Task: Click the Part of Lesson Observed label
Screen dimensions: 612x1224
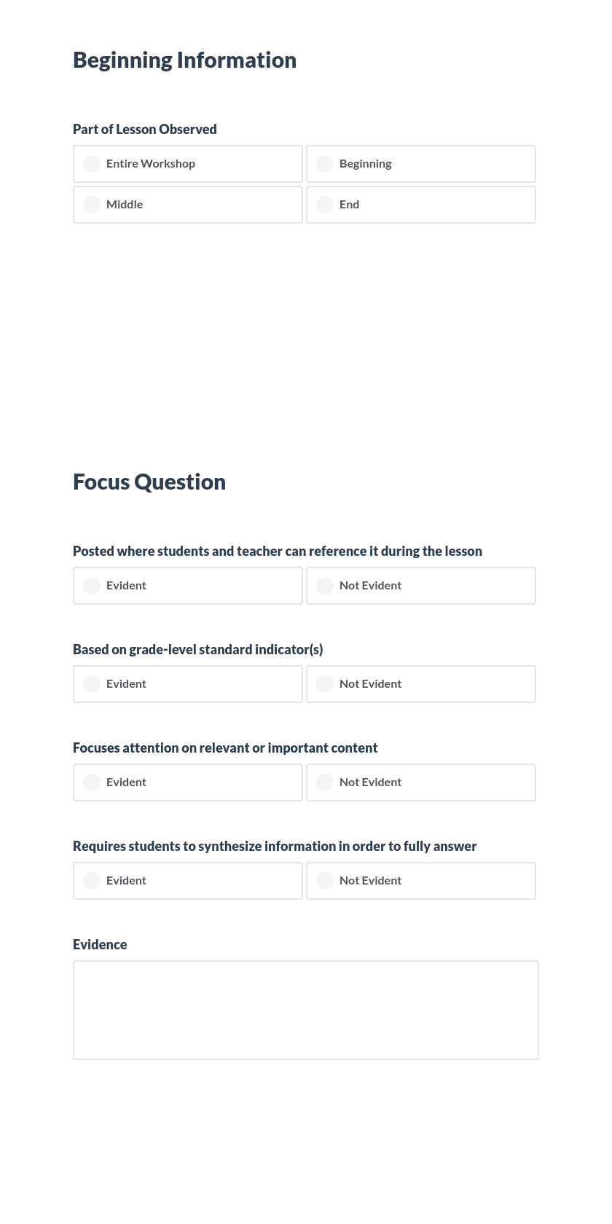Action: coord(144,129)
